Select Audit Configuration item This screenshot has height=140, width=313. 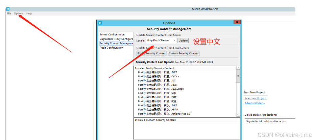pyautogui.click(x=112, y=48)
